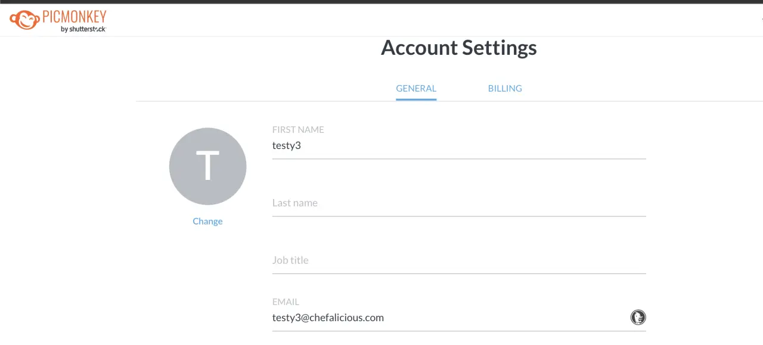Click the Account Settings heading

(x=459, y=48)
